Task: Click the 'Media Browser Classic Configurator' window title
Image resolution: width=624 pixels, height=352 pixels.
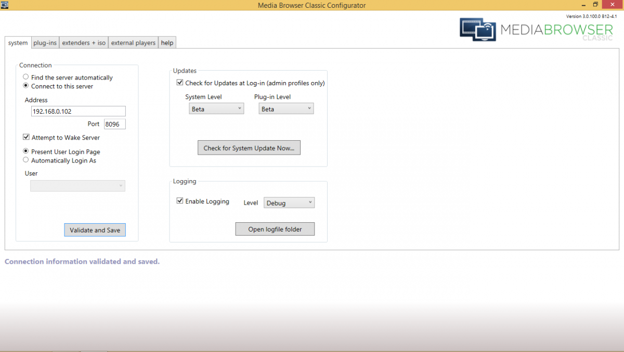Action: click(x=312, y=5)
